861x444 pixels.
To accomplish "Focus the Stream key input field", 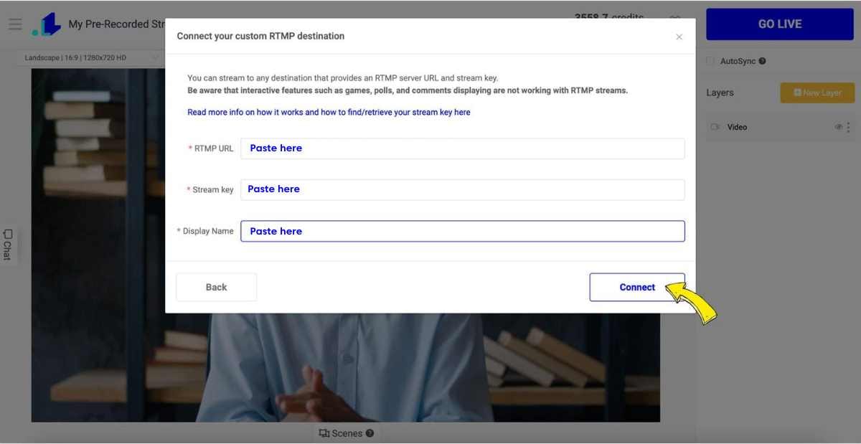I will pos(463,189).
